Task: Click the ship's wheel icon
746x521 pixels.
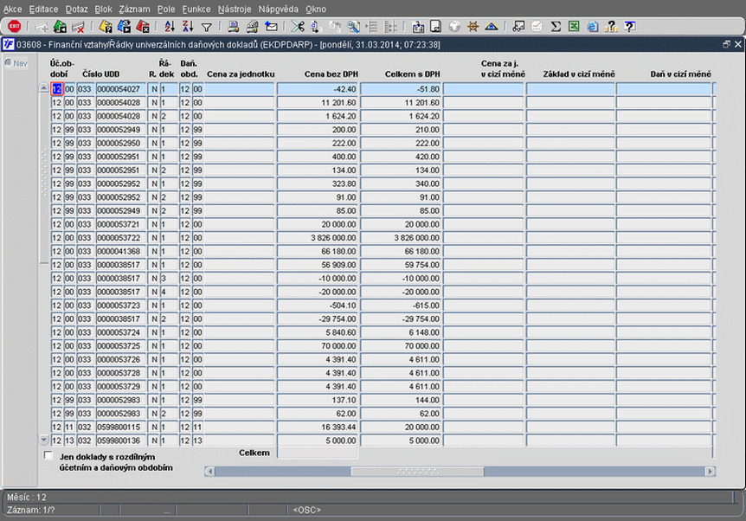Action: [x=473, y=27]
